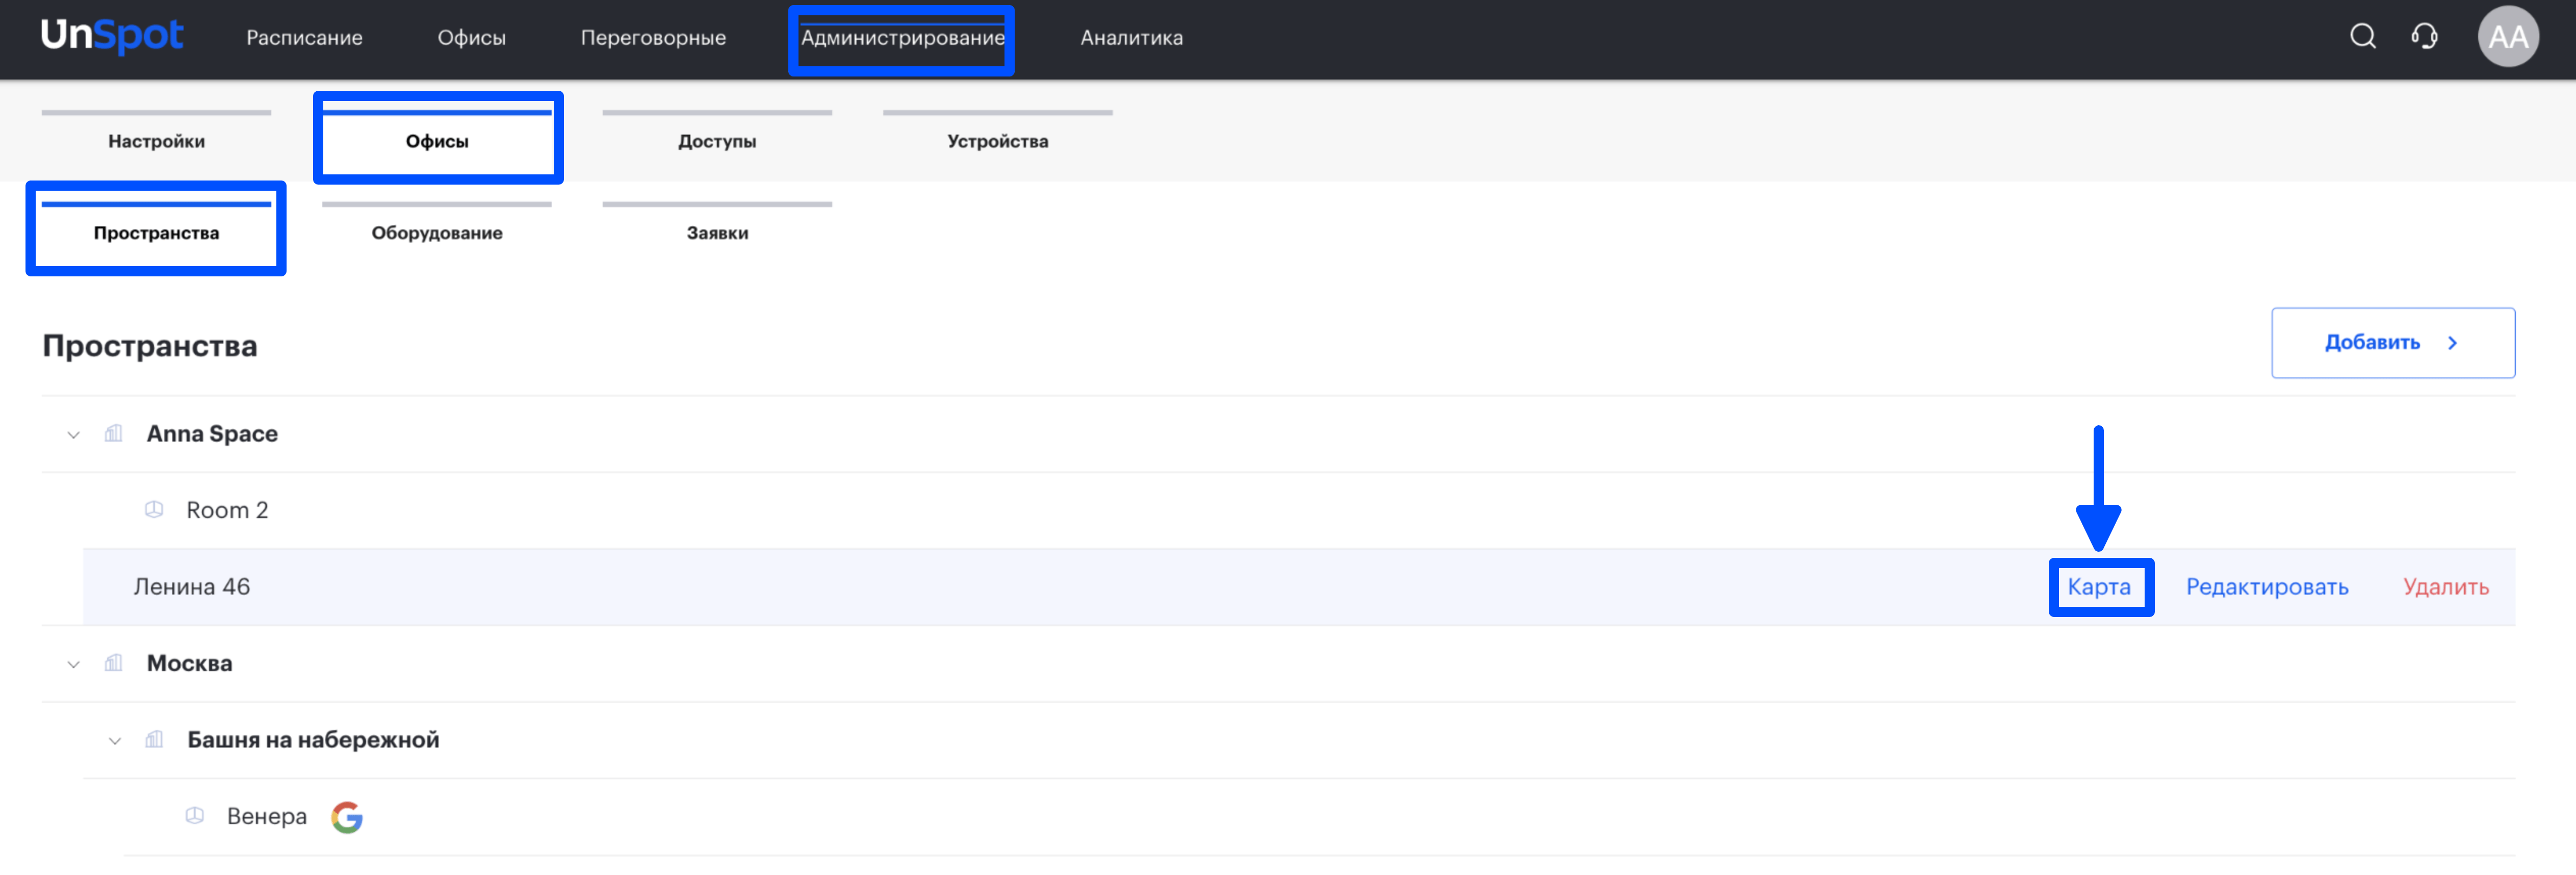Click the support headset icon
Viewport: 2576px width, 875px height.
coord(2424,37)
